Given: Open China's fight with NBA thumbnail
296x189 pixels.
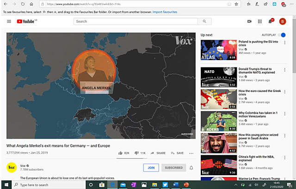Looking at the screenshot, I should pyautogui.click(x=219, y=165).
